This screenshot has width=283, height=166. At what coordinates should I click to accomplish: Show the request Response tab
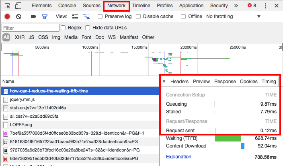point(225,82)
